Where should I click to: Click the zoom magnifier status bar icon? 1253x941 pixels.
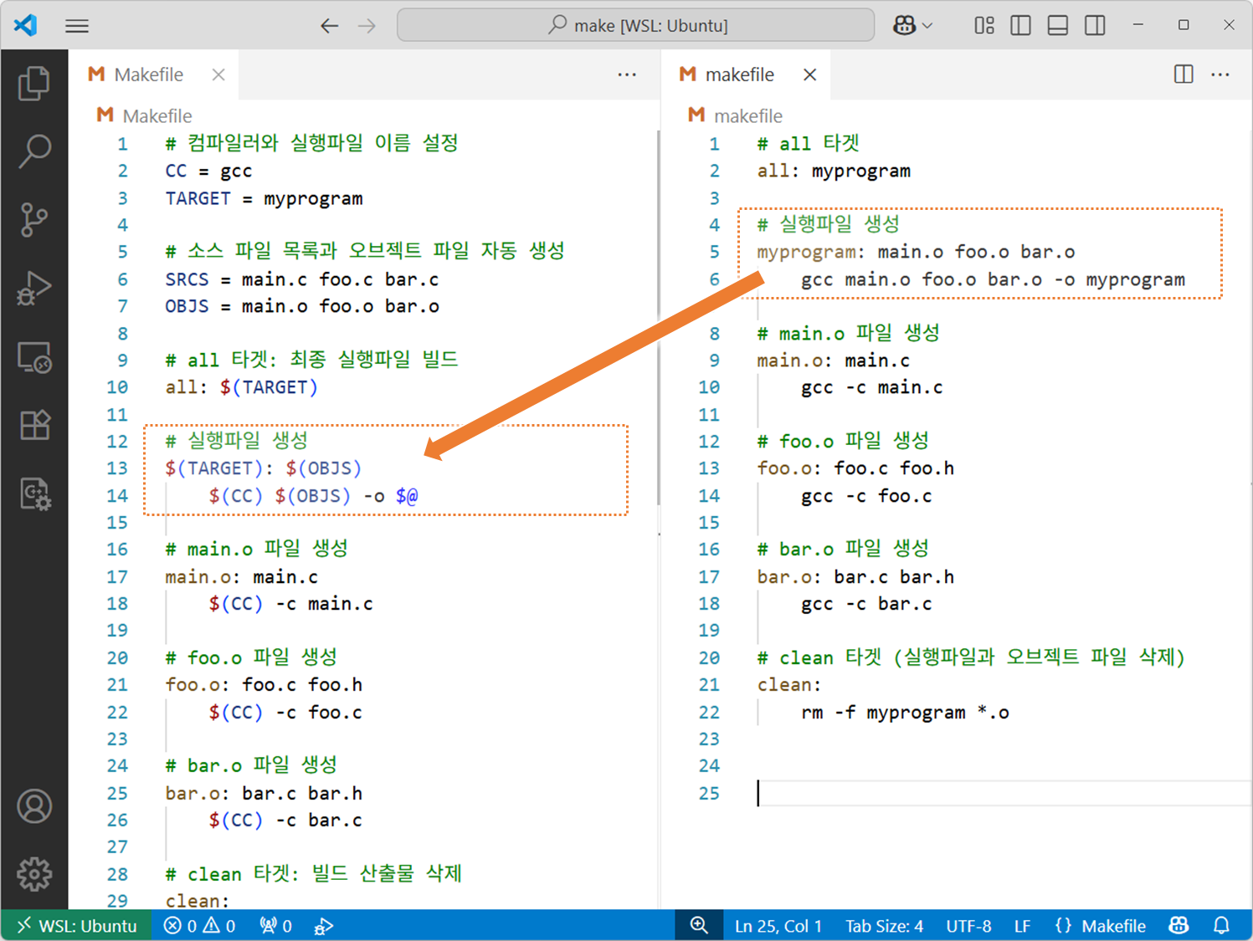[699, 925]
